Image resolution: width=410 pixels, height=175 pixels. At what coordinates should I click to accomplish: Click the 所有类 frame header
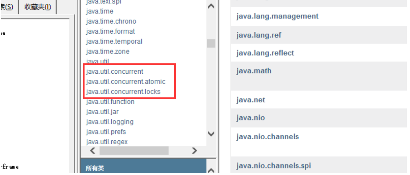coord(95,168)
